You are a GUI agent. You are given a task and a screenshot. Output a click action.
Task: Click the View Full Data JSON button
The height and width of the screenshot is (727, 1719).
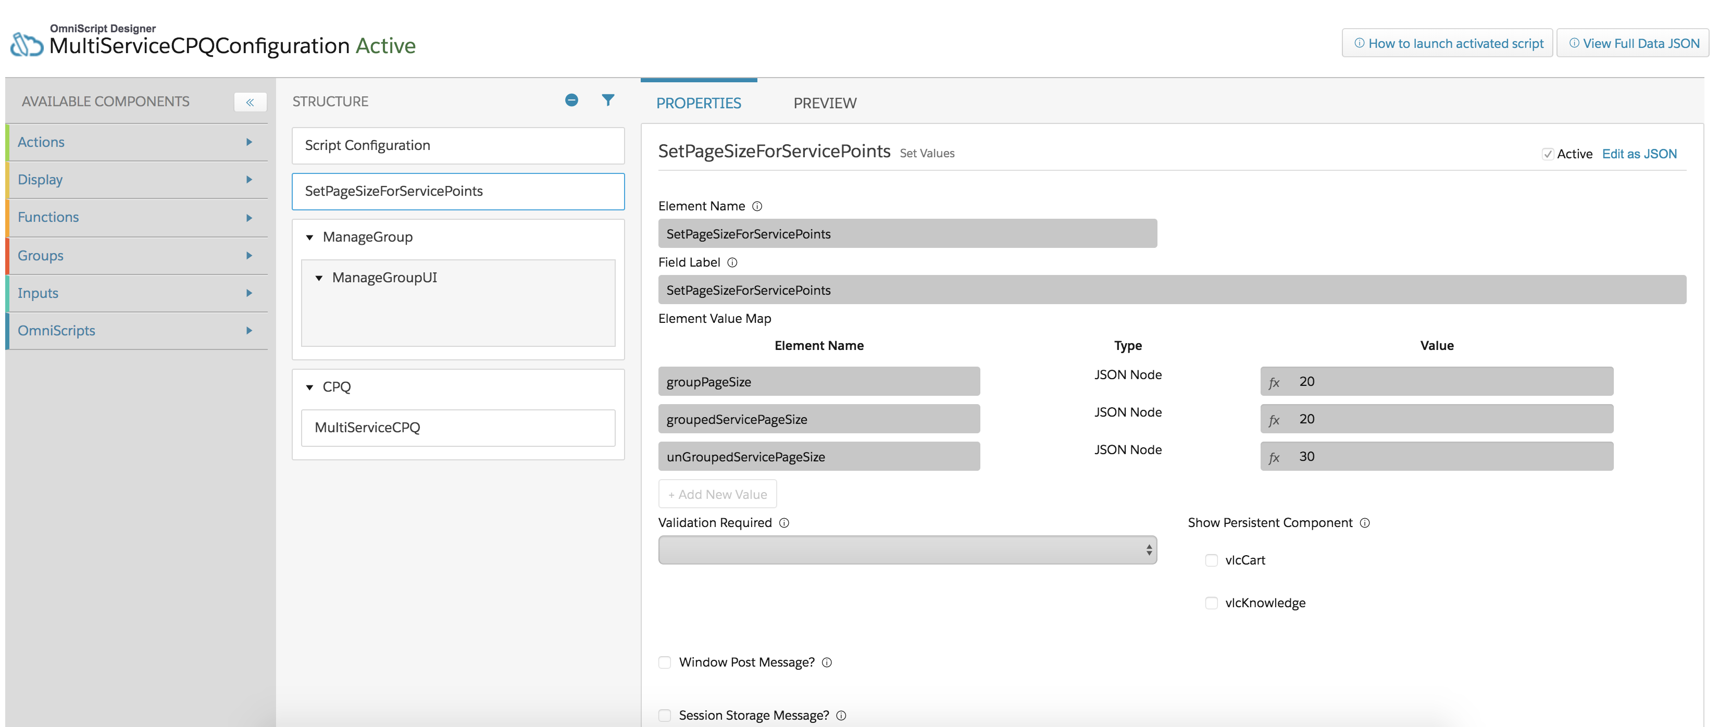[x=1634, y=43]
